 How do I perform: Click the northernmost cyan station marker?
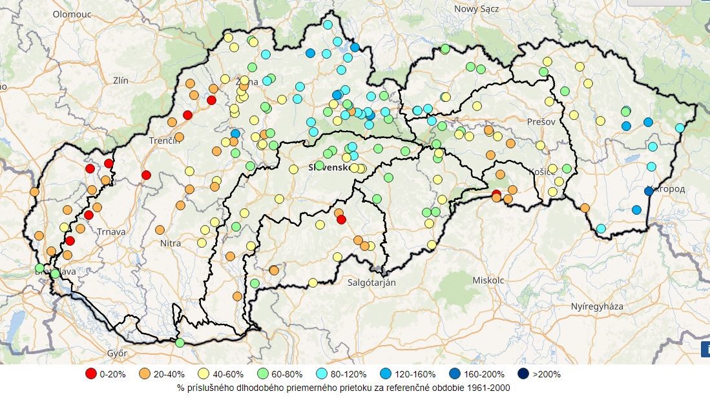[x=328, y=25]
